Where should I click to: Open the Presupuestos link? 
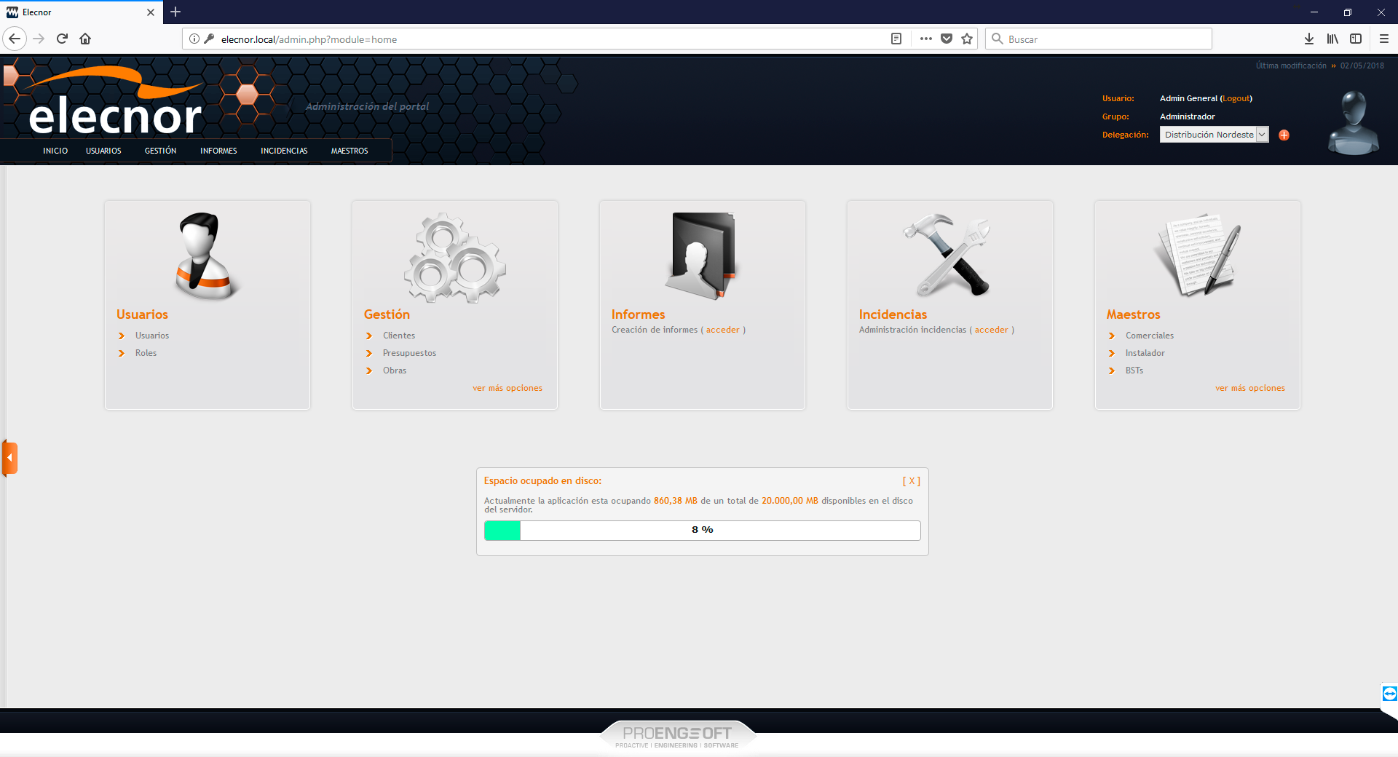point(409,353)
